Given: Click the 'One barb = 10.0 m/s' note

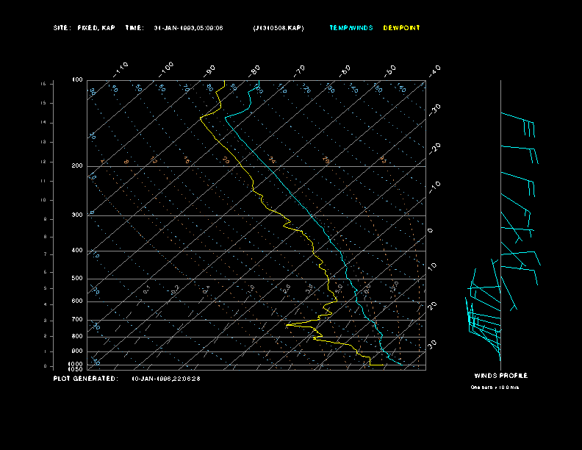Looking at the screenshot, I should 495,387.
